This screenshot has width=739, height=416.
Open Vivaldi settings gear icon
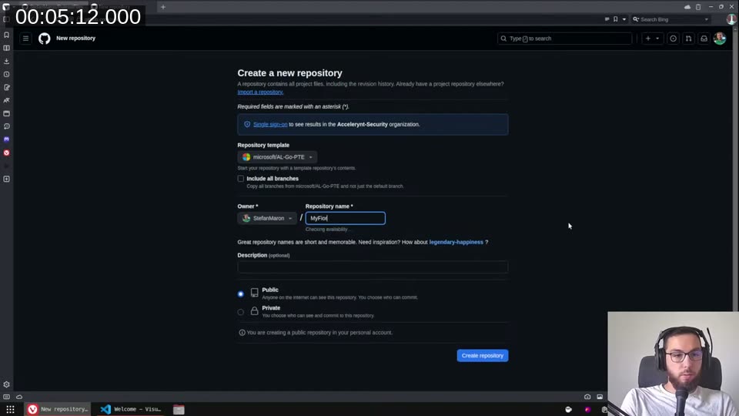[7, 384]
